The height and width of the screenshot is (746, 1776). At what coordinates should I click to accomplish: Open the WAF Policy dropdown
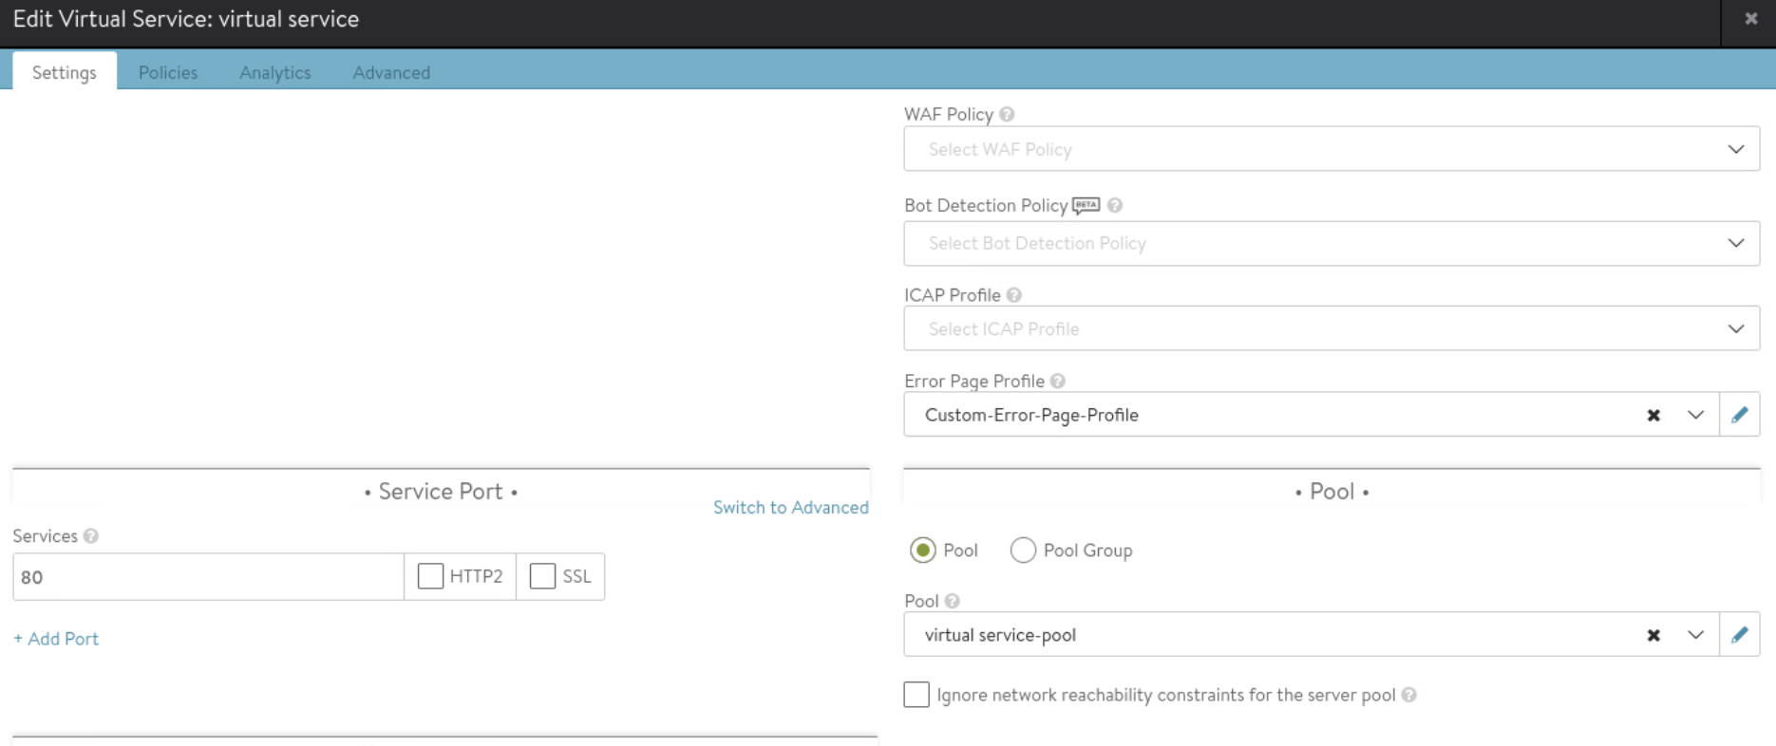[x=1331, y=149]
